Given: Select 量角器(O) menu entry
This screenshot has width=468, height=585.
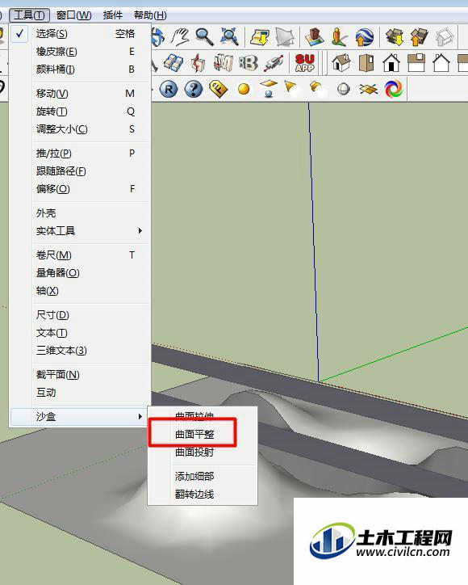Looking at the screenshot, I should [80, 273].
